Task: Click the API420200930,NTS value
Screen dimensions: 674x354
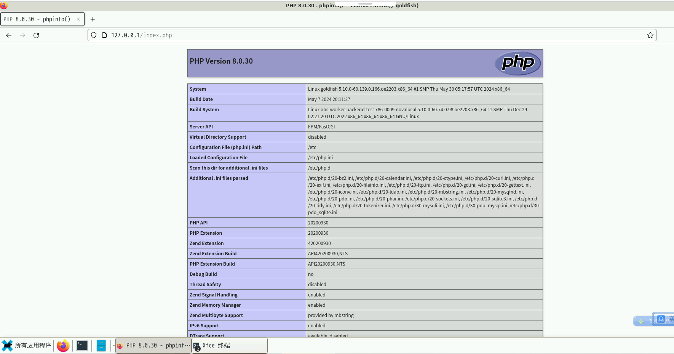Action: (x=328, y=254)
